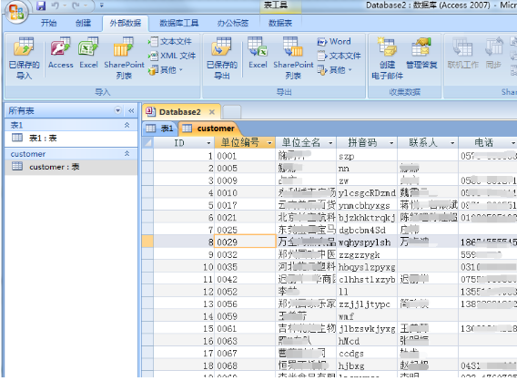Export to SharePoint list icon

tap(293, 58)
